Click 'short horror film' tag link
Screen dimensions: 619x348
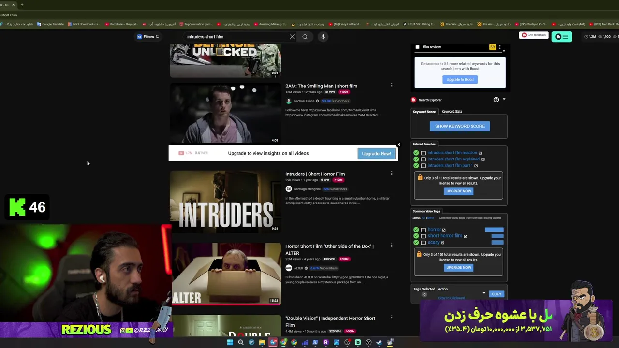tap(445, 236)
